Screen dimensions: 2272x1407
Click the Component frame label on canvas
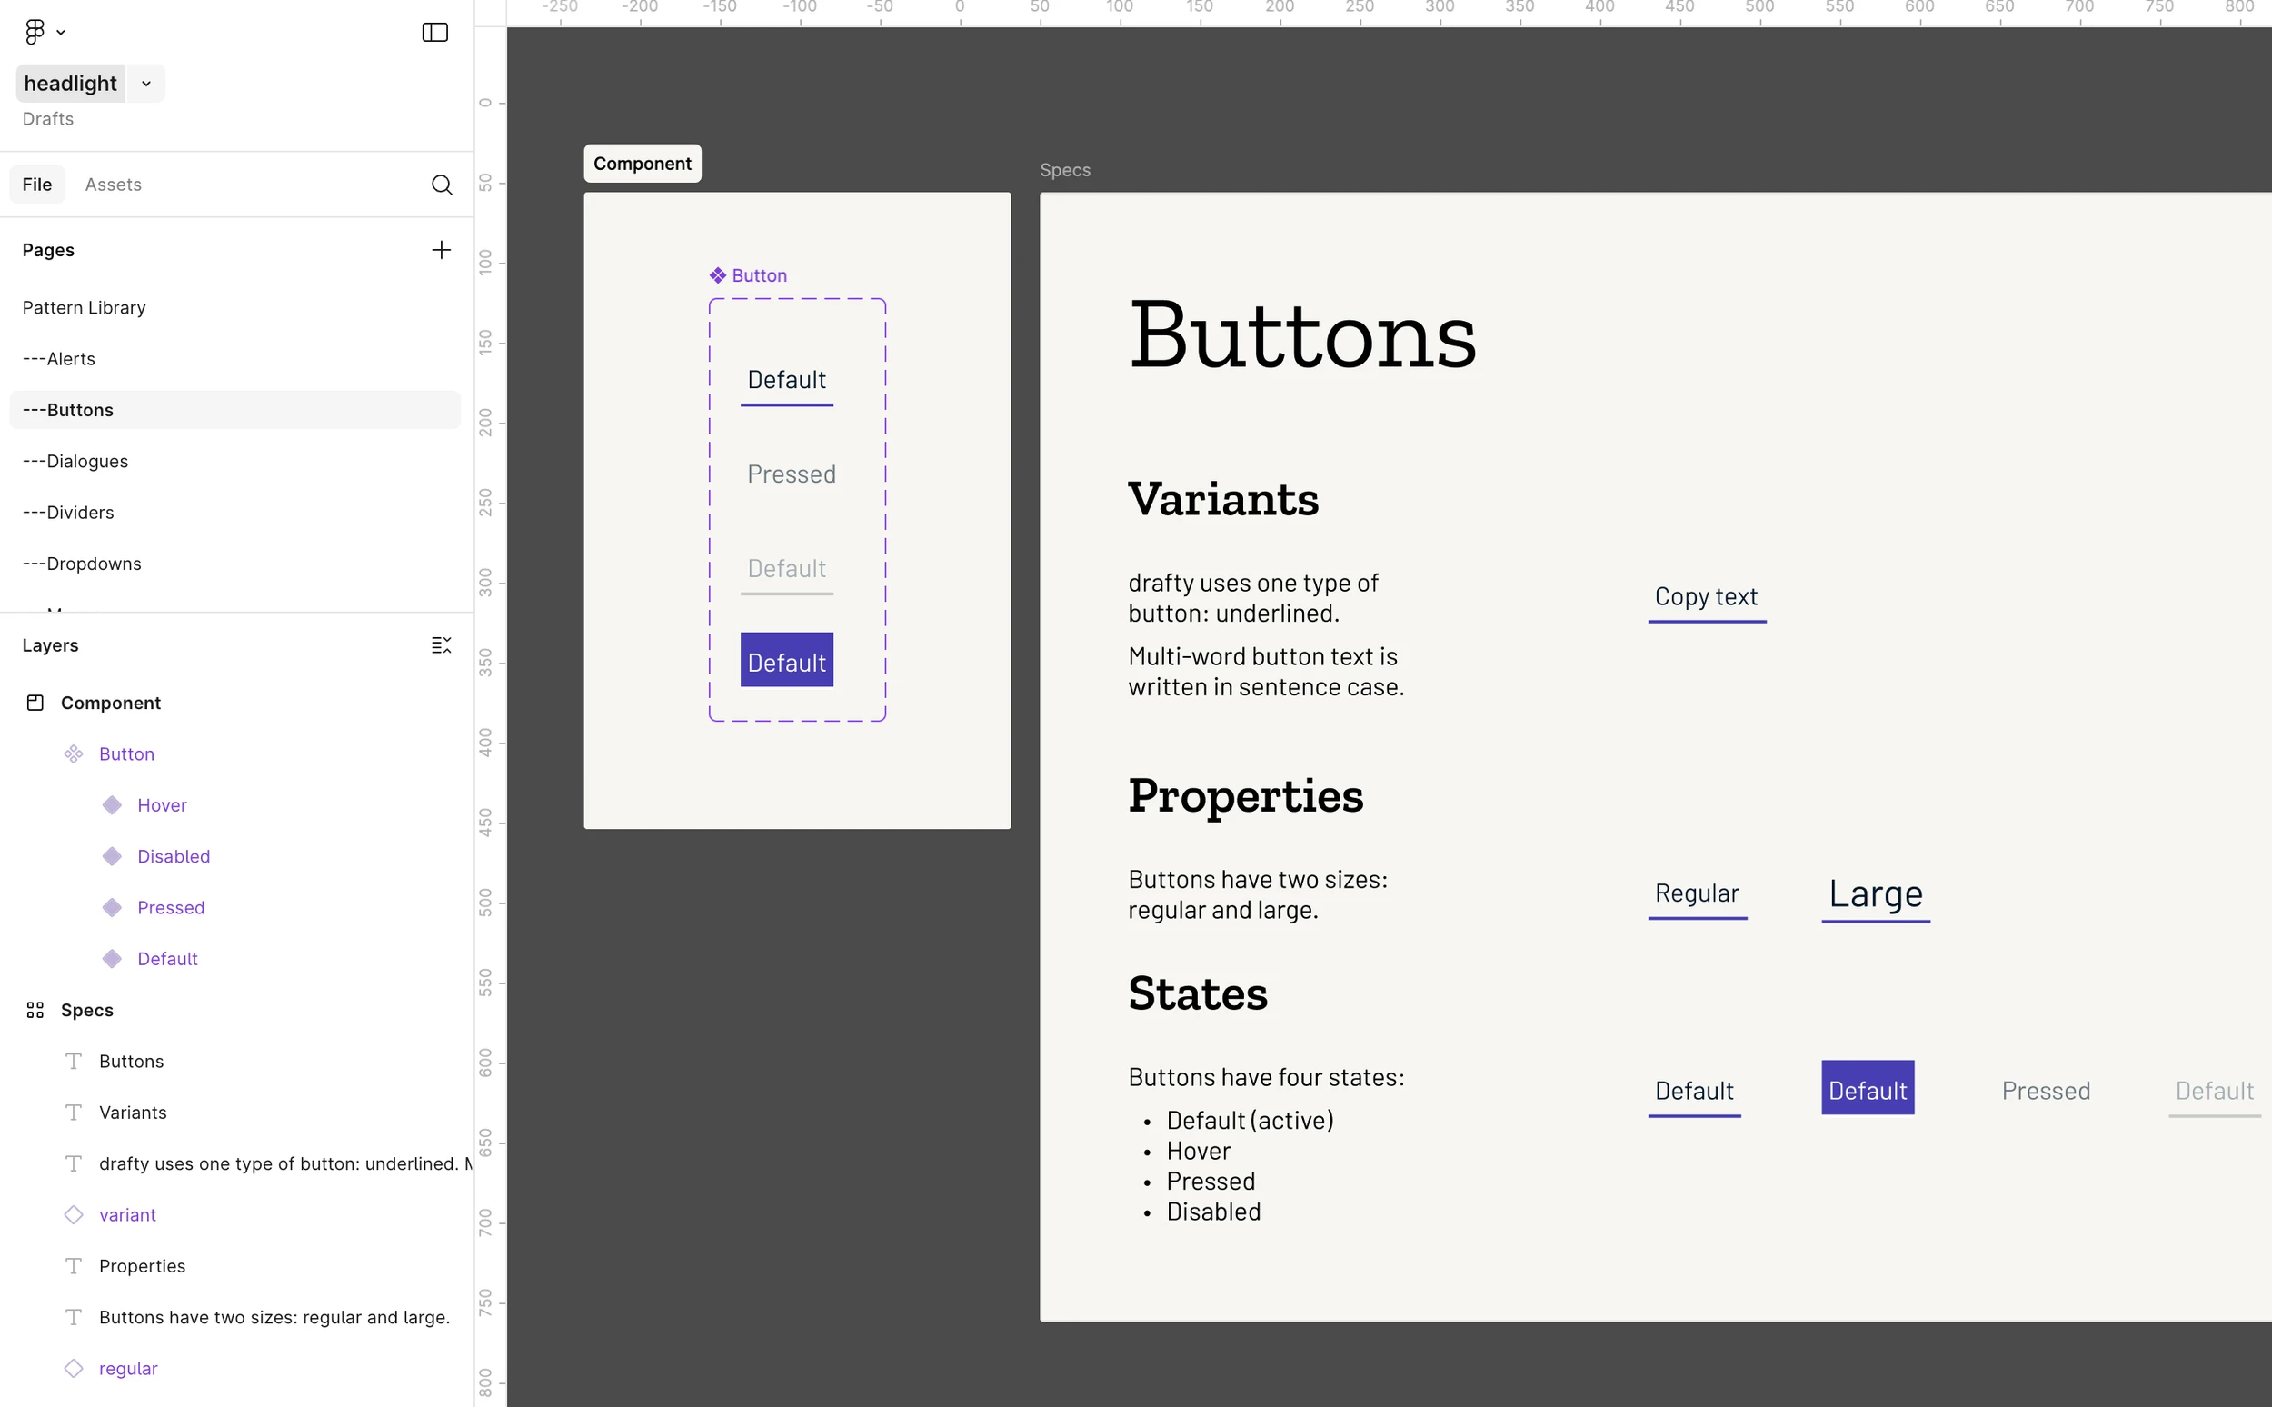642,164
